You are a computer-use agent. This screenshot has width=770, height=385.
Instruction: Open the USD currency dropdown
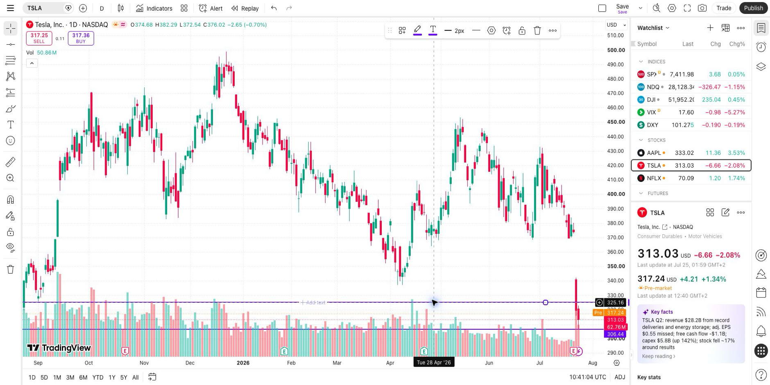[x=616, y=25]
